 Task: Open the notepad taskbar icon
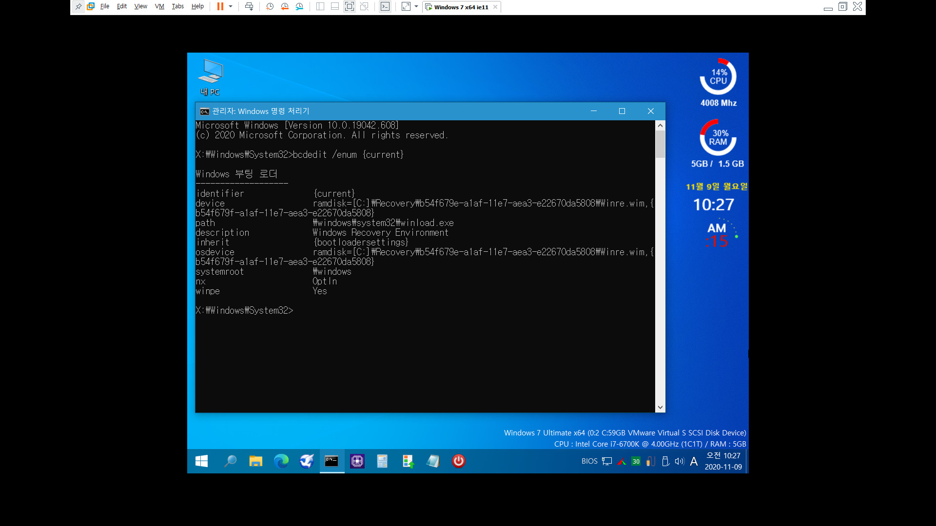tap(433, 461)
